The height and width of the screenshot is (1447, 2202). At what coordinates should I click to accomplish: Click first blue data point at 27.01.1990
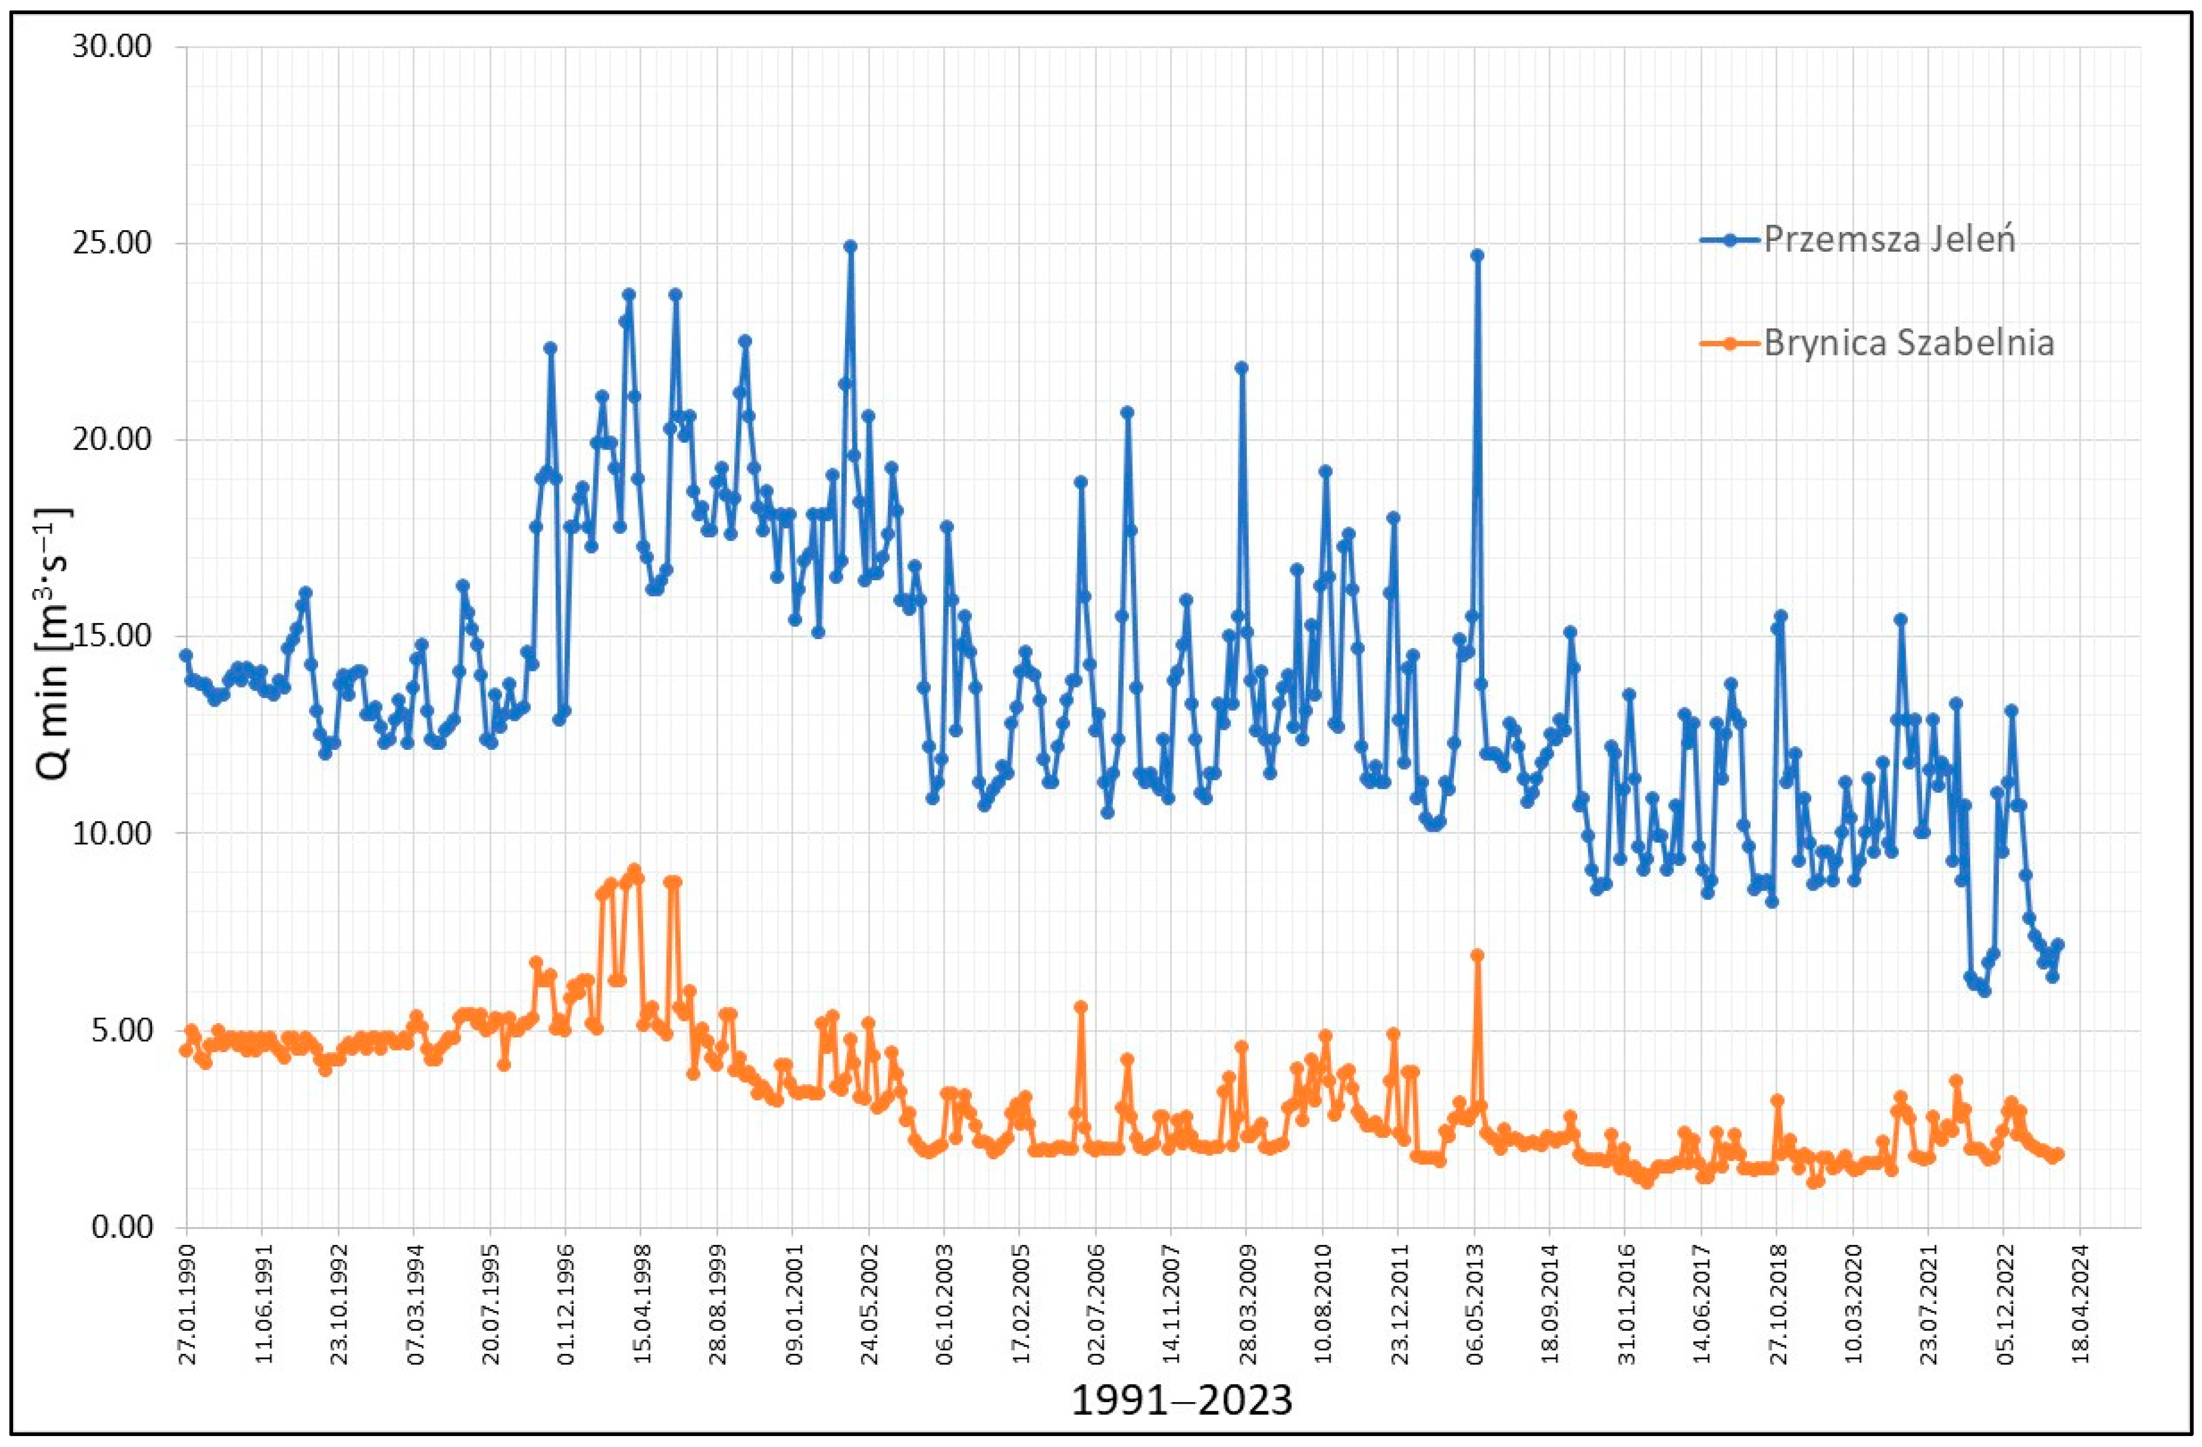pos(186,655)
